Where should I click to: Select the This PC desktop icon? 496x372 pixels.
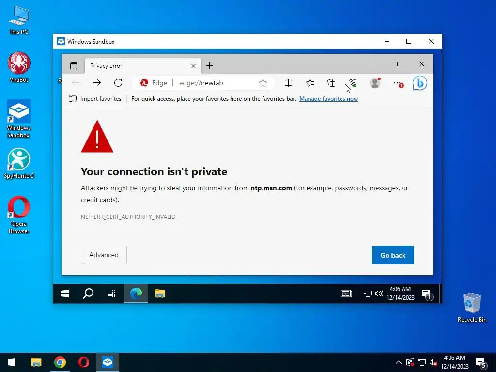19,19
